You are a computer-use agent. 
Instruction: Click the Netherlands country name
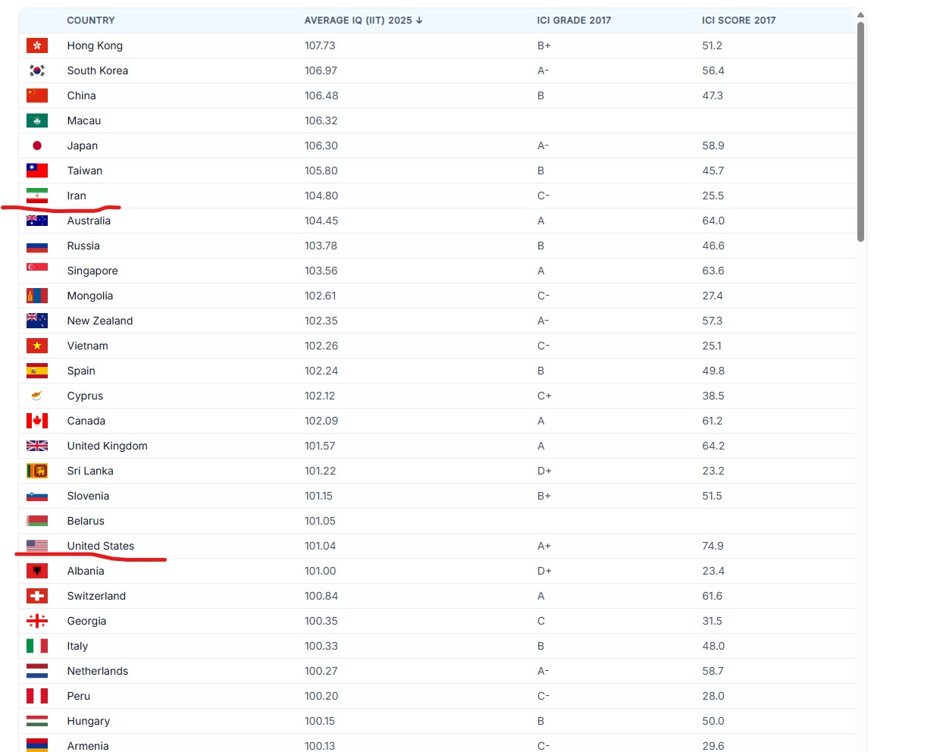point(98,671)
